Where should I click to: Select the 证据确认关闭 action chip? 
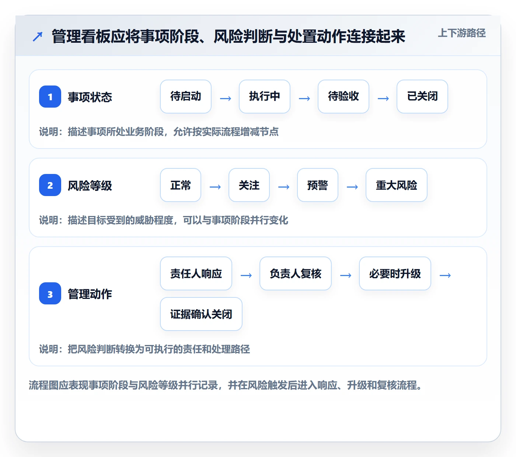pyautogui.click(x=201, y=314)
